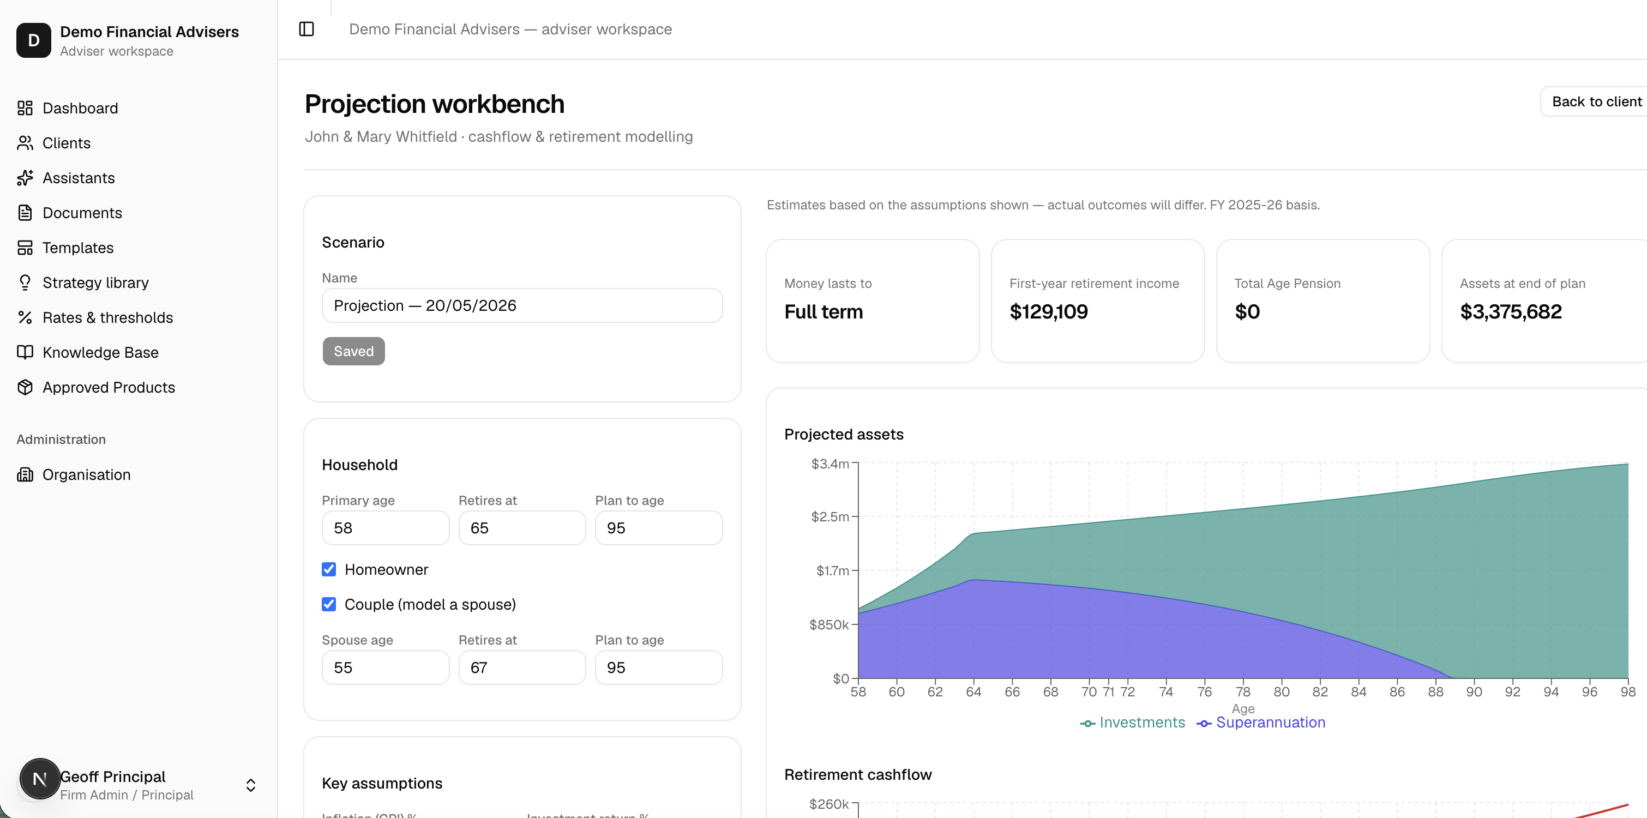Click the $3.4m y-axis label
Screen dimensions: 1647x818
(830, 464)
